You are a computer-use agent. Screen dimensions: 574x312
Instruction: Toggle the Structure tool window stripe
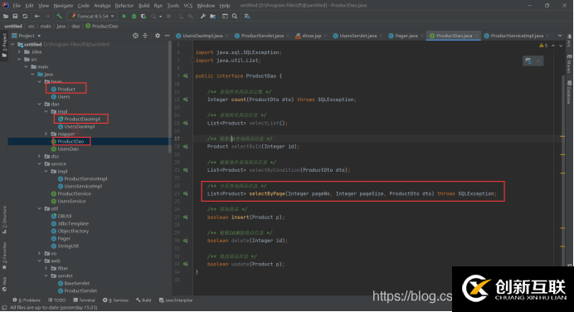[4, 221]
